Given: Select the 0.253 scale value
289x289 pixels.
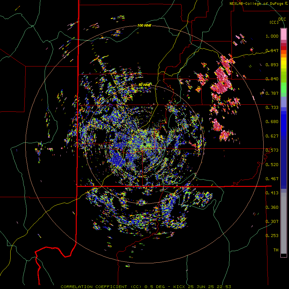Looking at the screenshot, I should [272, 236].
